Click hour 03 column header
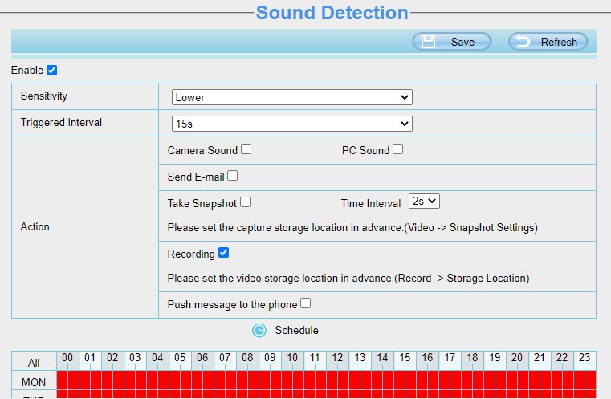The height and width of the screenshot is (399, 611). pyautogui.click(x=135, y=358)
